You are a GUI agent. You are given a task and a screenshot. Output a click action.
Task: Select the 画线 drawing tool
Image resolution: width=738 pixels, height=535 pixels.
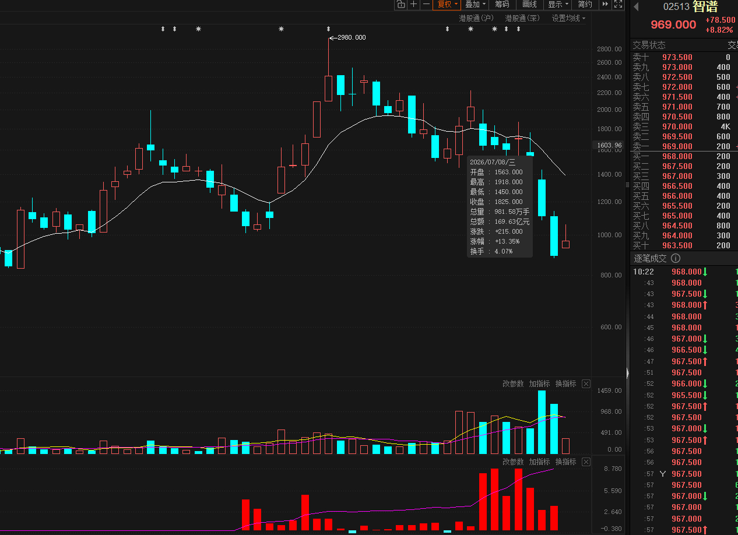(529, 5)
